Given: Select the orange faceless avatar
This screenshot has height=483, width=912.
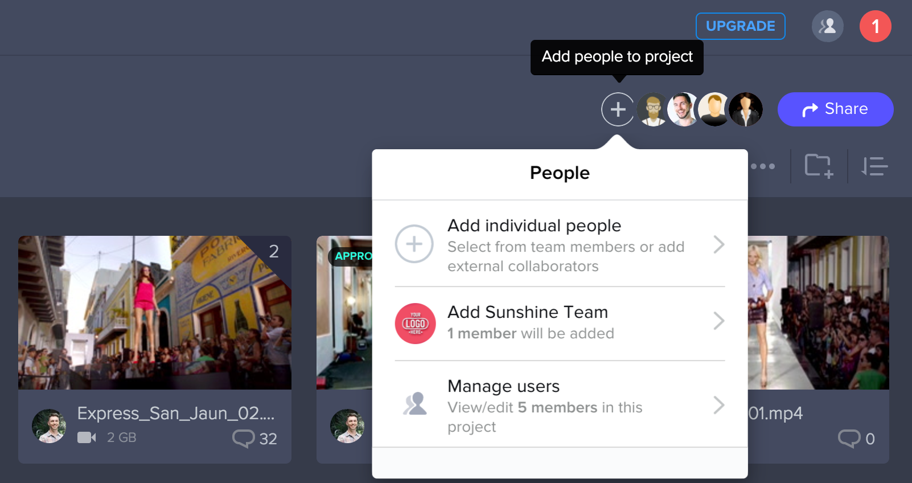Looking at the screenshot, I should (714, 109).
